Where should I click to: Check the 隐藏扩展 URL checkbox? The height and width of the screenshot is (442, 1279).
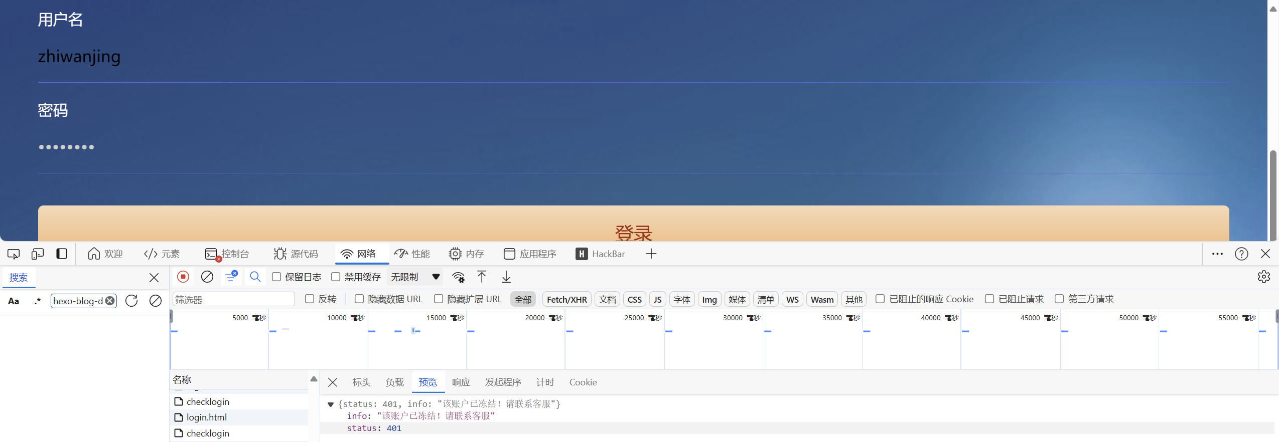439,299
